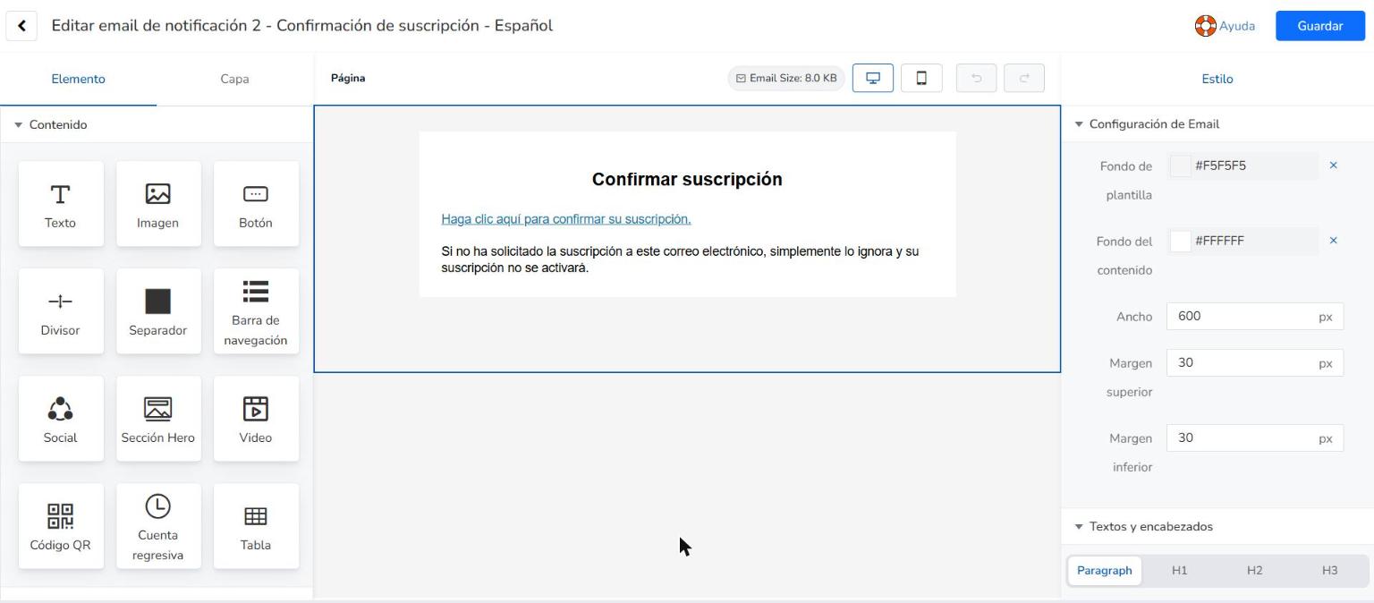Click the Página label
1374x603 pixels.
pos(348,78)
